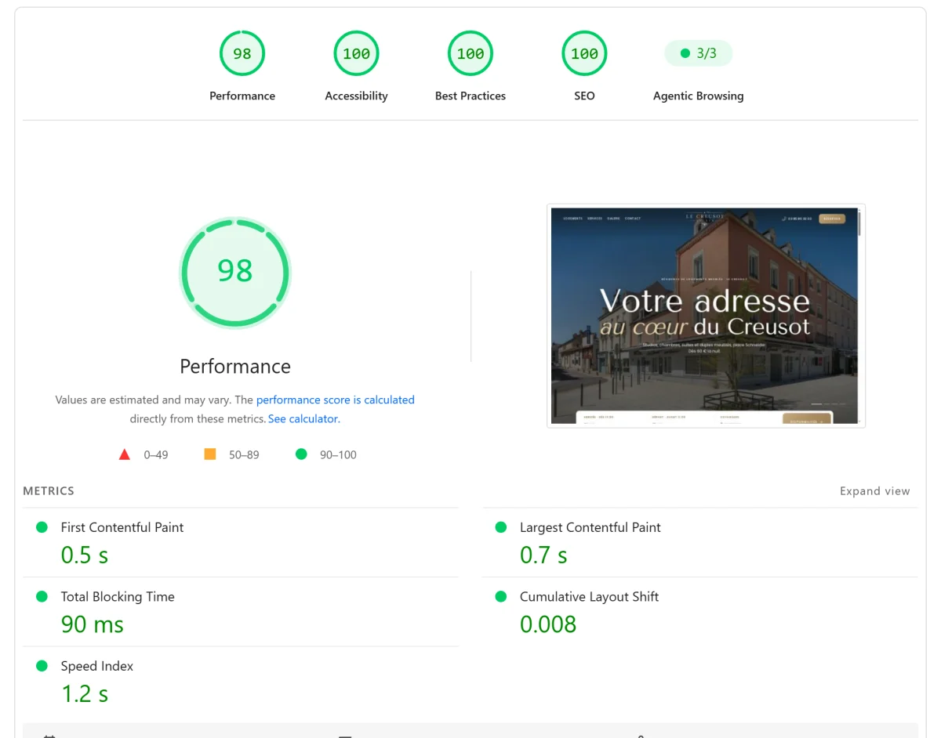
Task: Click the green dot beside First Contentful Paint
Action: pos(42,527)
